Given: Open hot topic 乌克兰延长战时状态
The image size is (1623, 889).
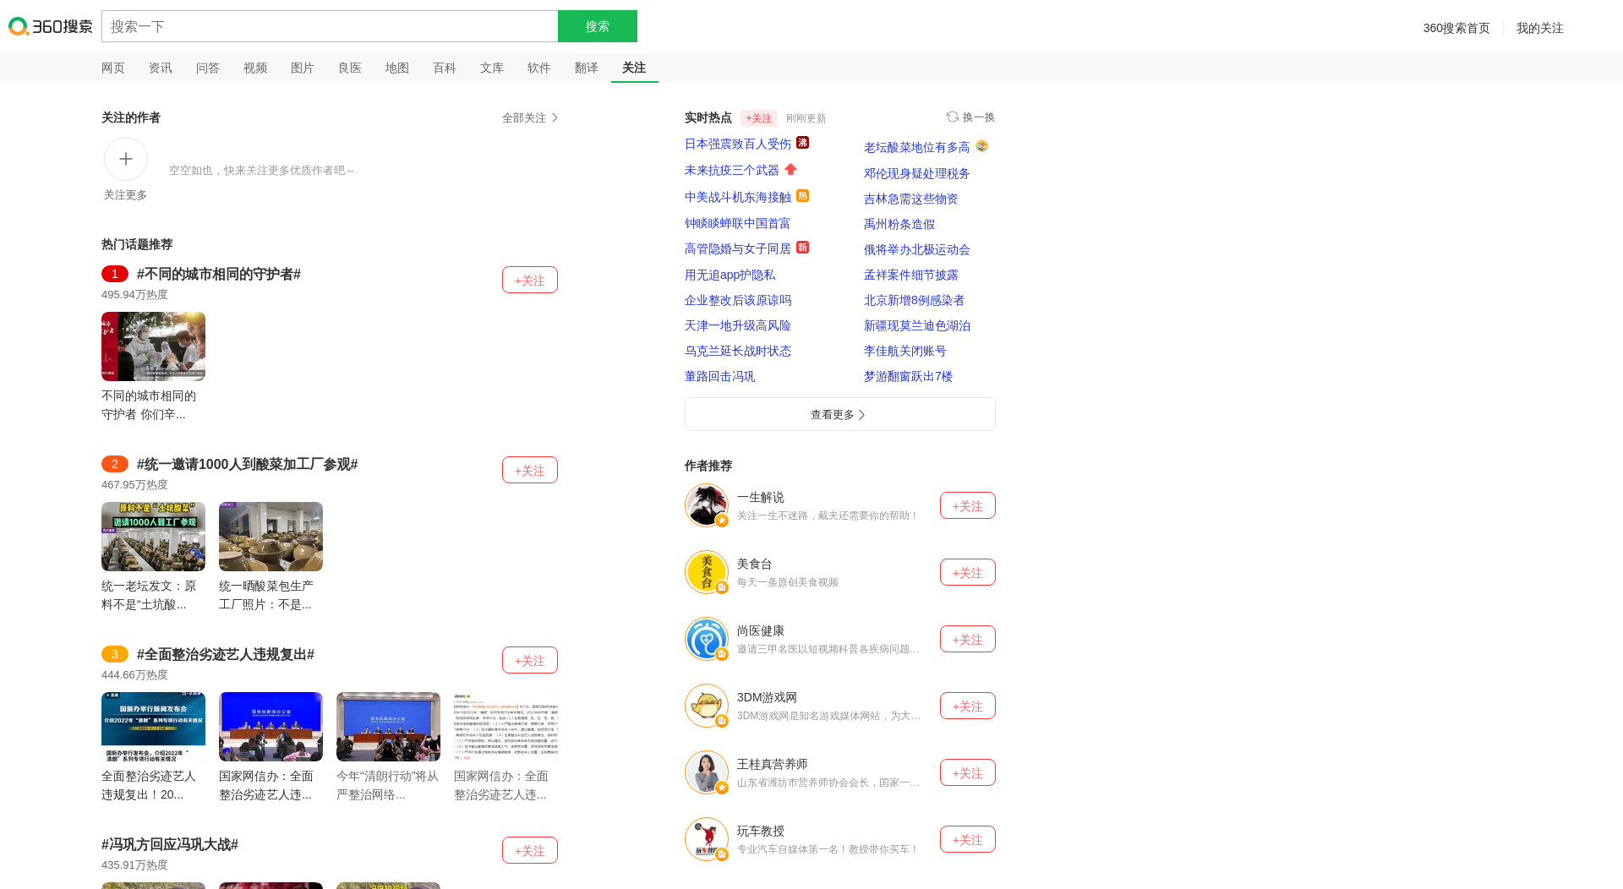Looking at the screenshot, I should 738,351.
